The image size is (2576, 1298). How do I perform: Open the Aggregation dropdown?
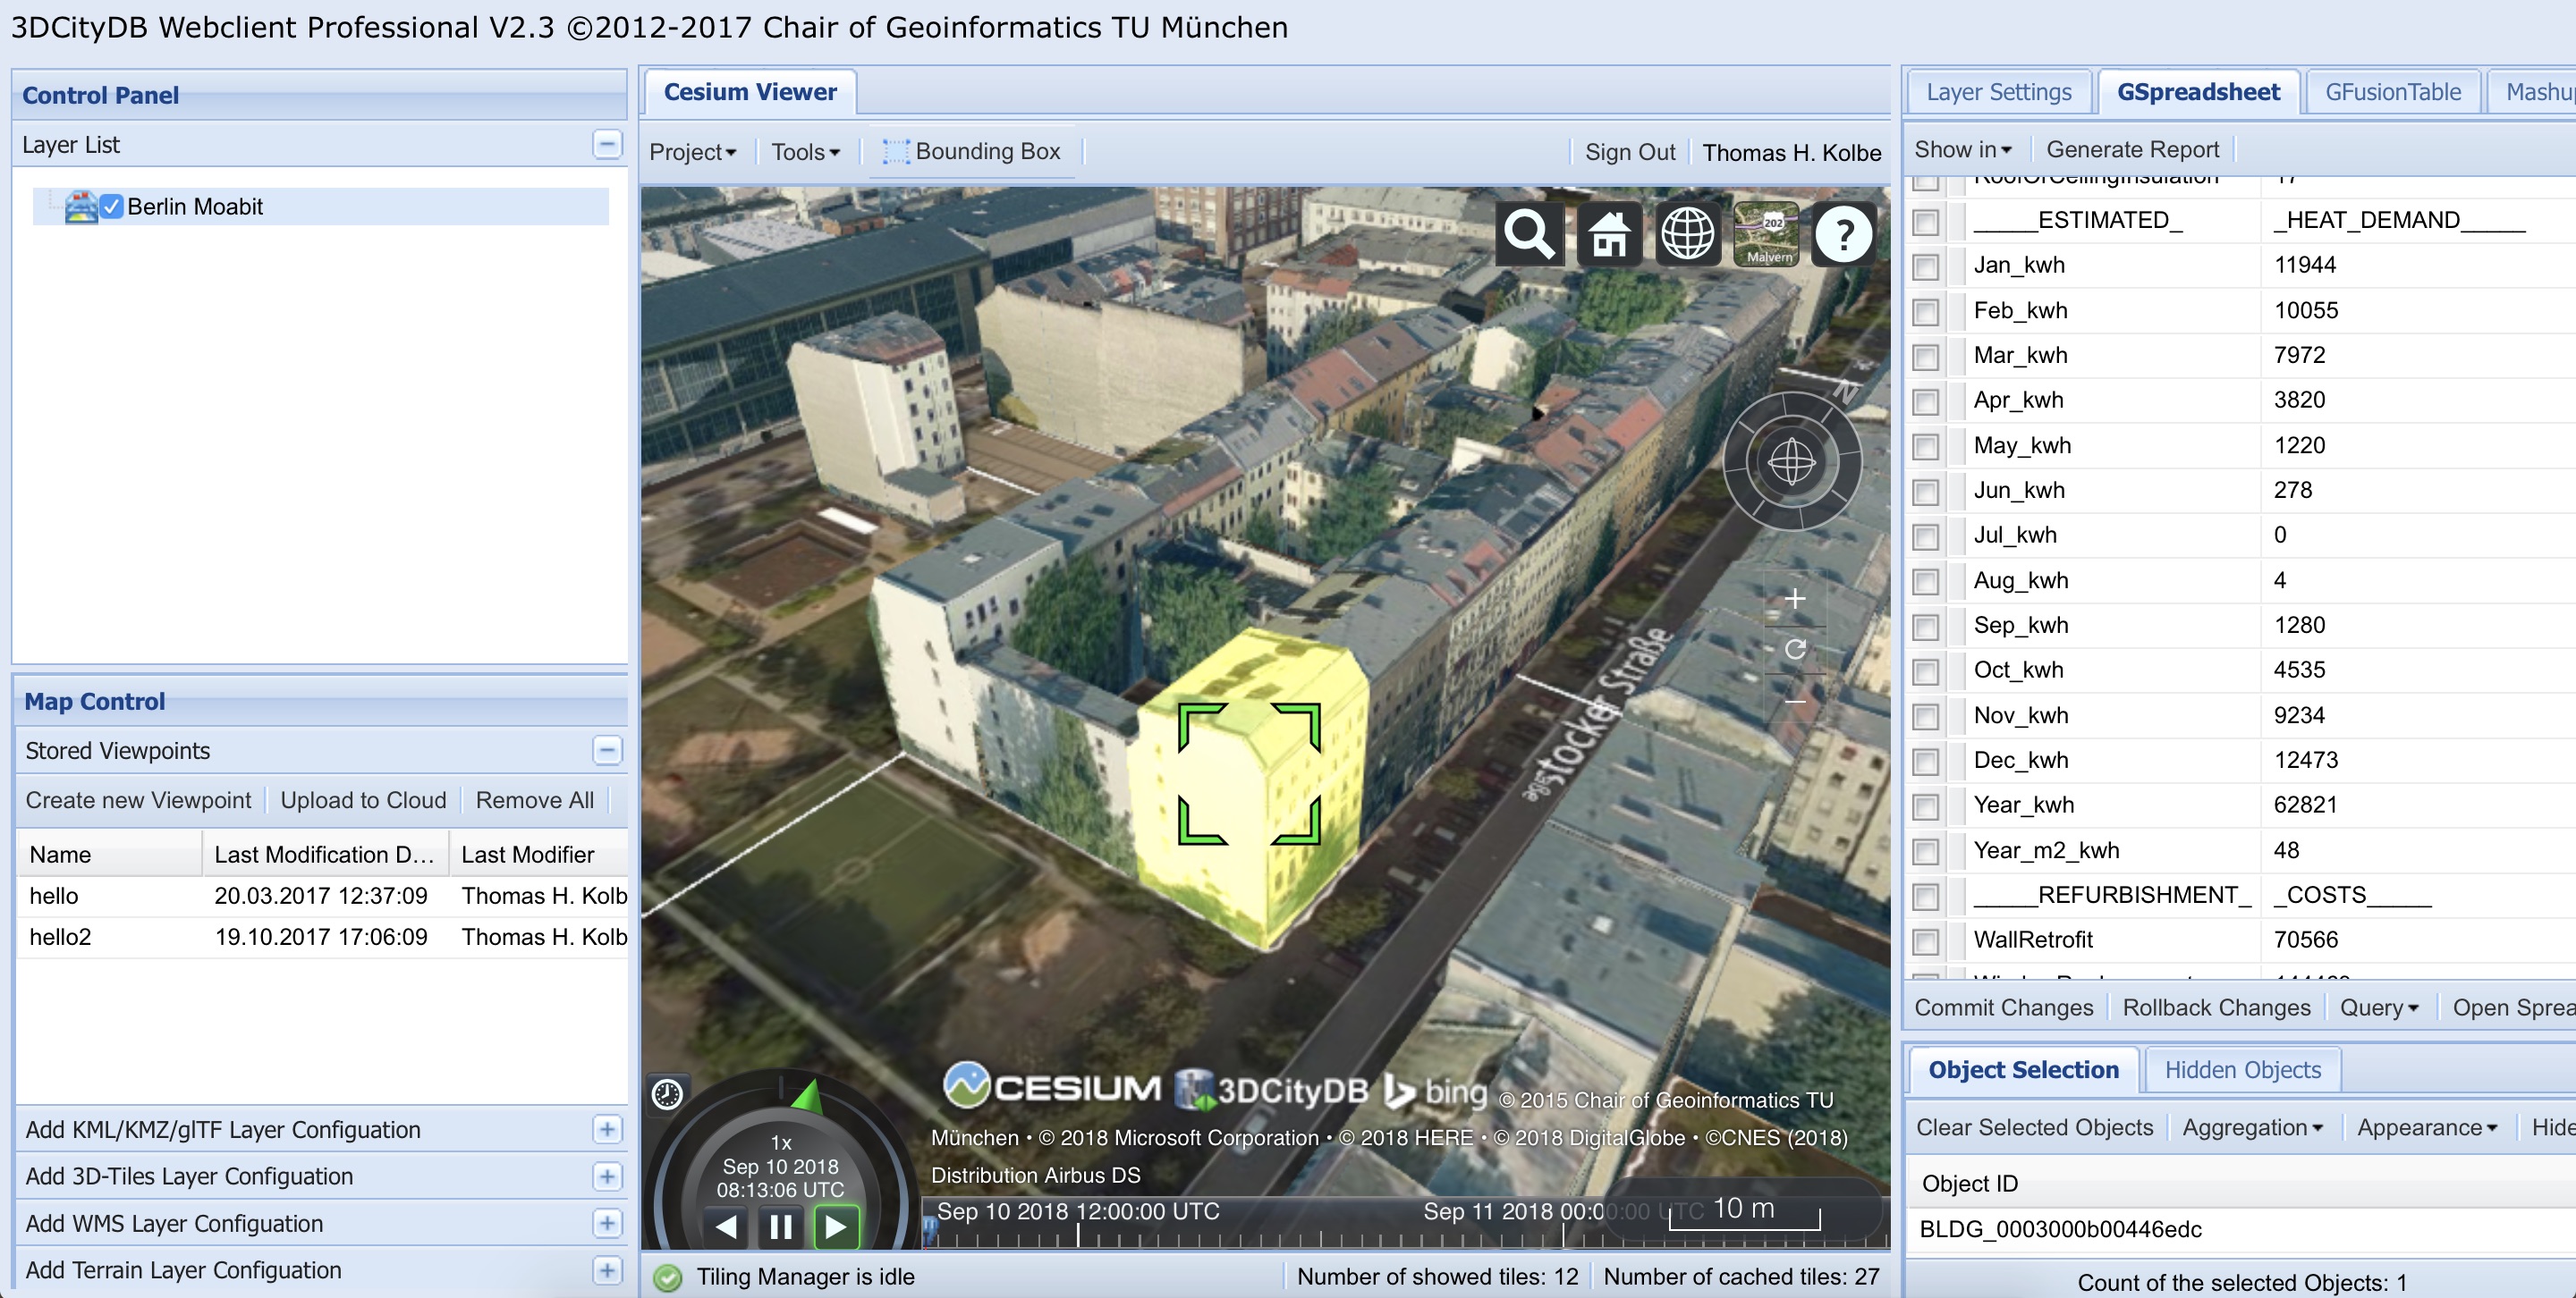point(2252,1127)
